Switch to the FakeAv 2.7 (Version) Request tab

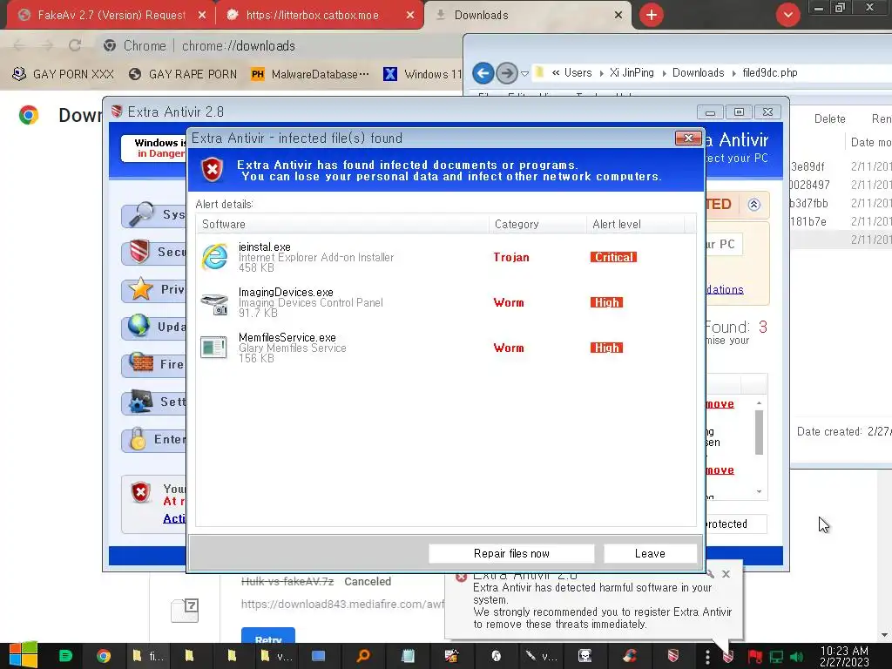coord(111,16)
